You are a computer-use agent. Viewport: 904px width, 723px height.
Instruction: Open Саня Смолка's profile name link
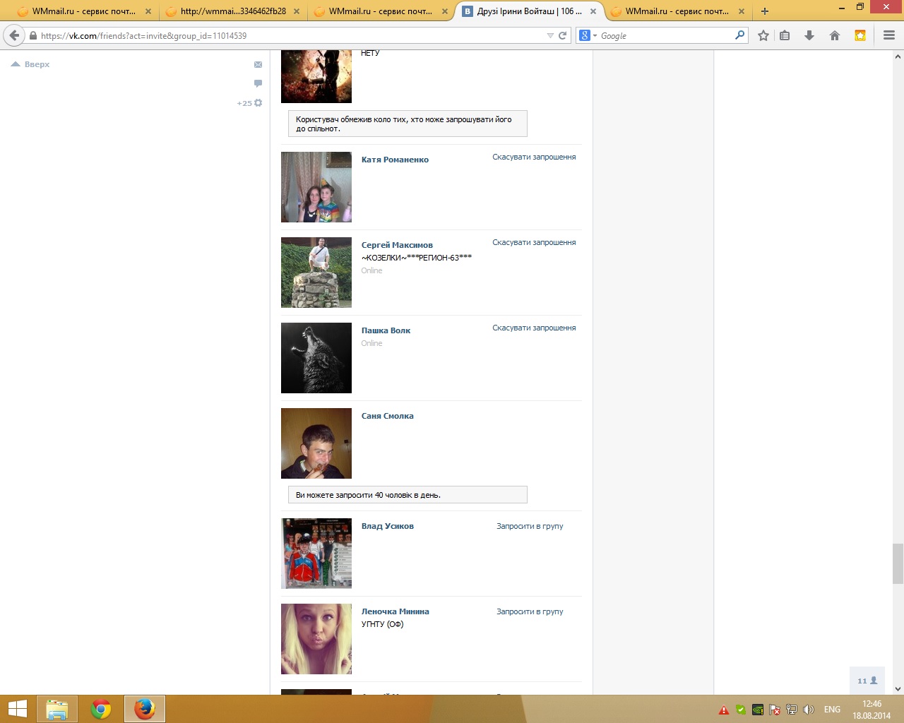click(x=388, y=416)
